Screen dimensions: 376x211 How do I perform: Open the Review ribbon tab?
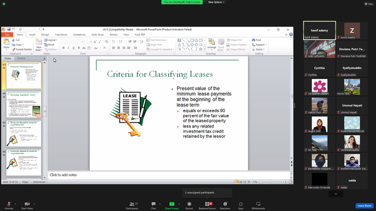click(x=113, y=35)
